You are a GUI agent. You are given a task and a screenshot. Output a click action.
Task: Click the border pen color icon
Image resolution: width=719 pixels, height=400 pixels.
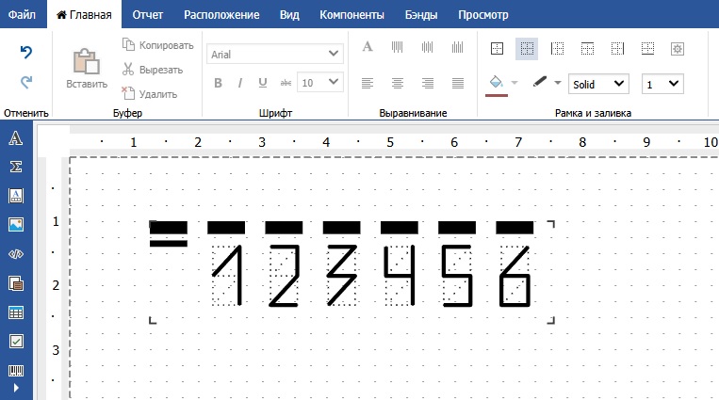pyautogui.click(x=540, y=83)
